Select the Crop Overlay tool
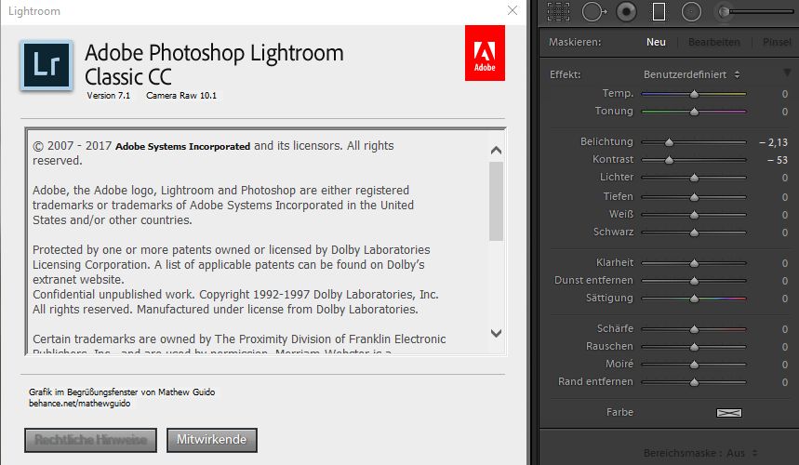 click(558, 11)
